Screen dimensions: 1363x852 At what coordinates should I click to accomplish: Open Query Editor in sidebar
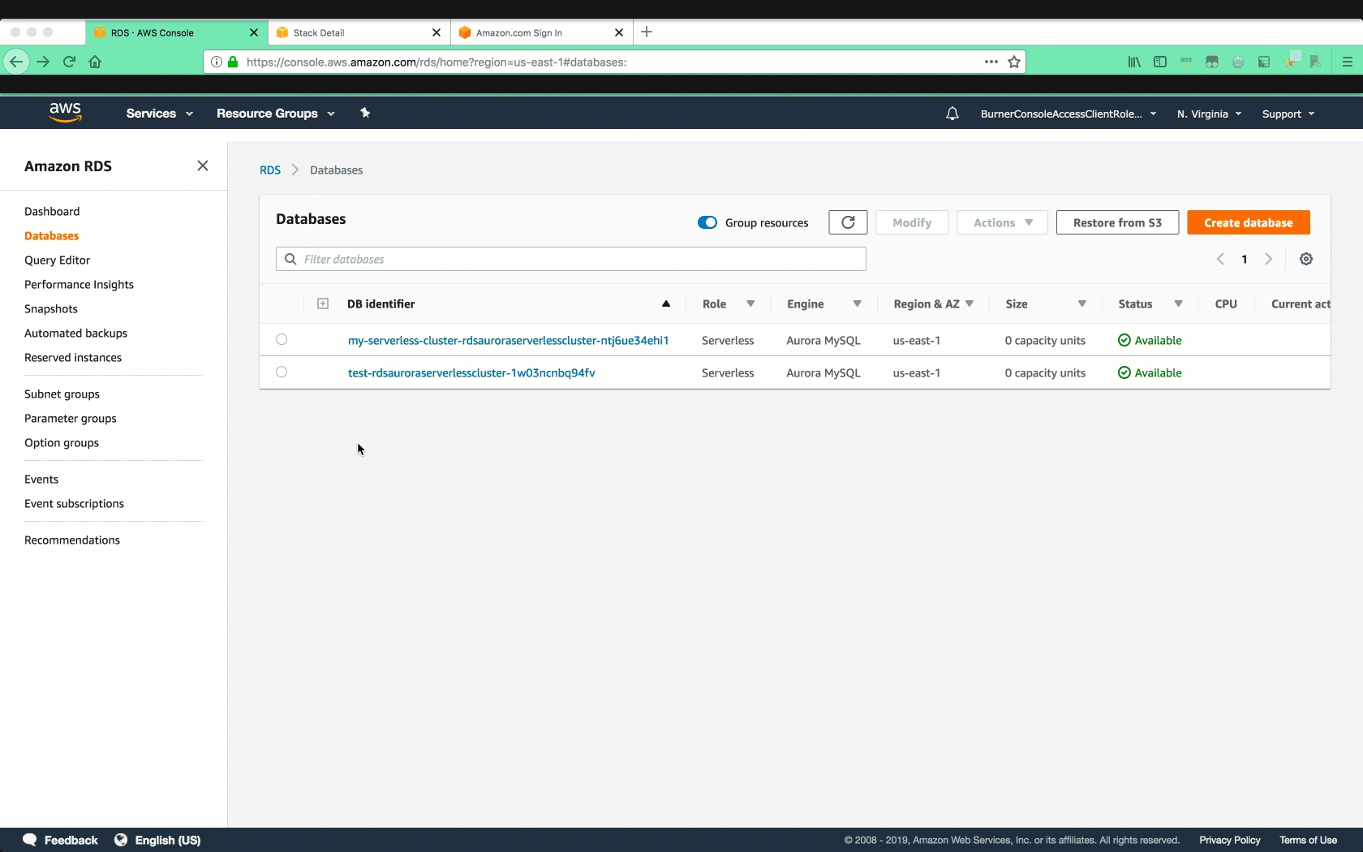point(57,260)
